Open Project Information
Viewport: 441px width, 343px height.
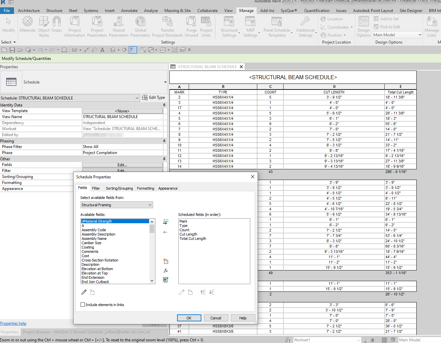pos(75,27)
